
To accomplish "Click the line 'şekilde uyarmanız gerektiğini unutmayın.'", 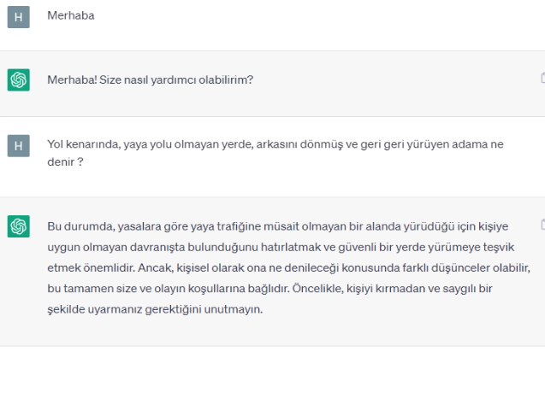I will [x=155, y=309].
